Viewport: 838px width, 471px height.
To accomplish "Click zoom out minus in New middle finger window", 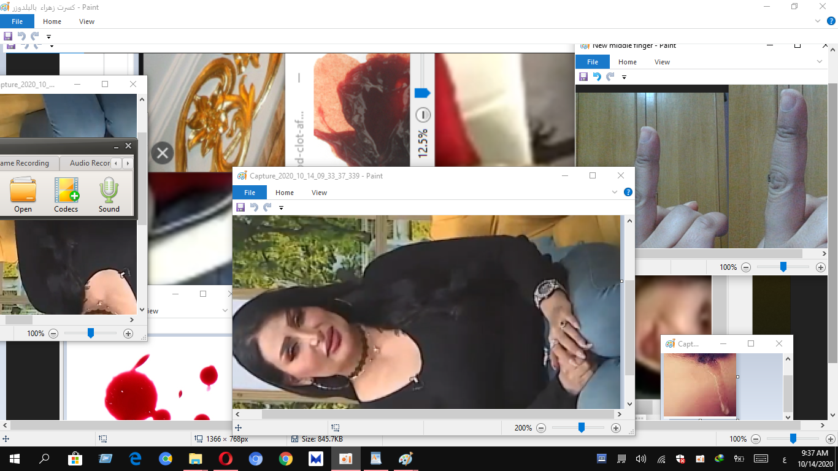I will (746, 267).
